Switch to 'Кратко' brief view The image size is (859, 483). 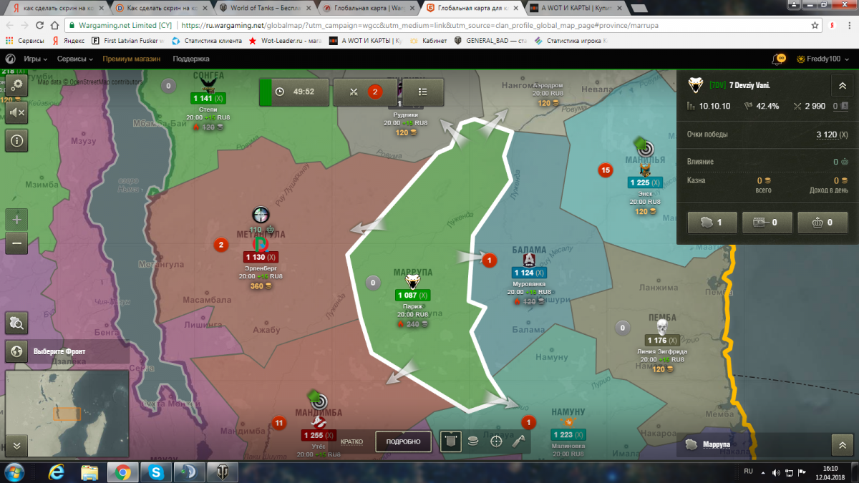click(351, 441)
